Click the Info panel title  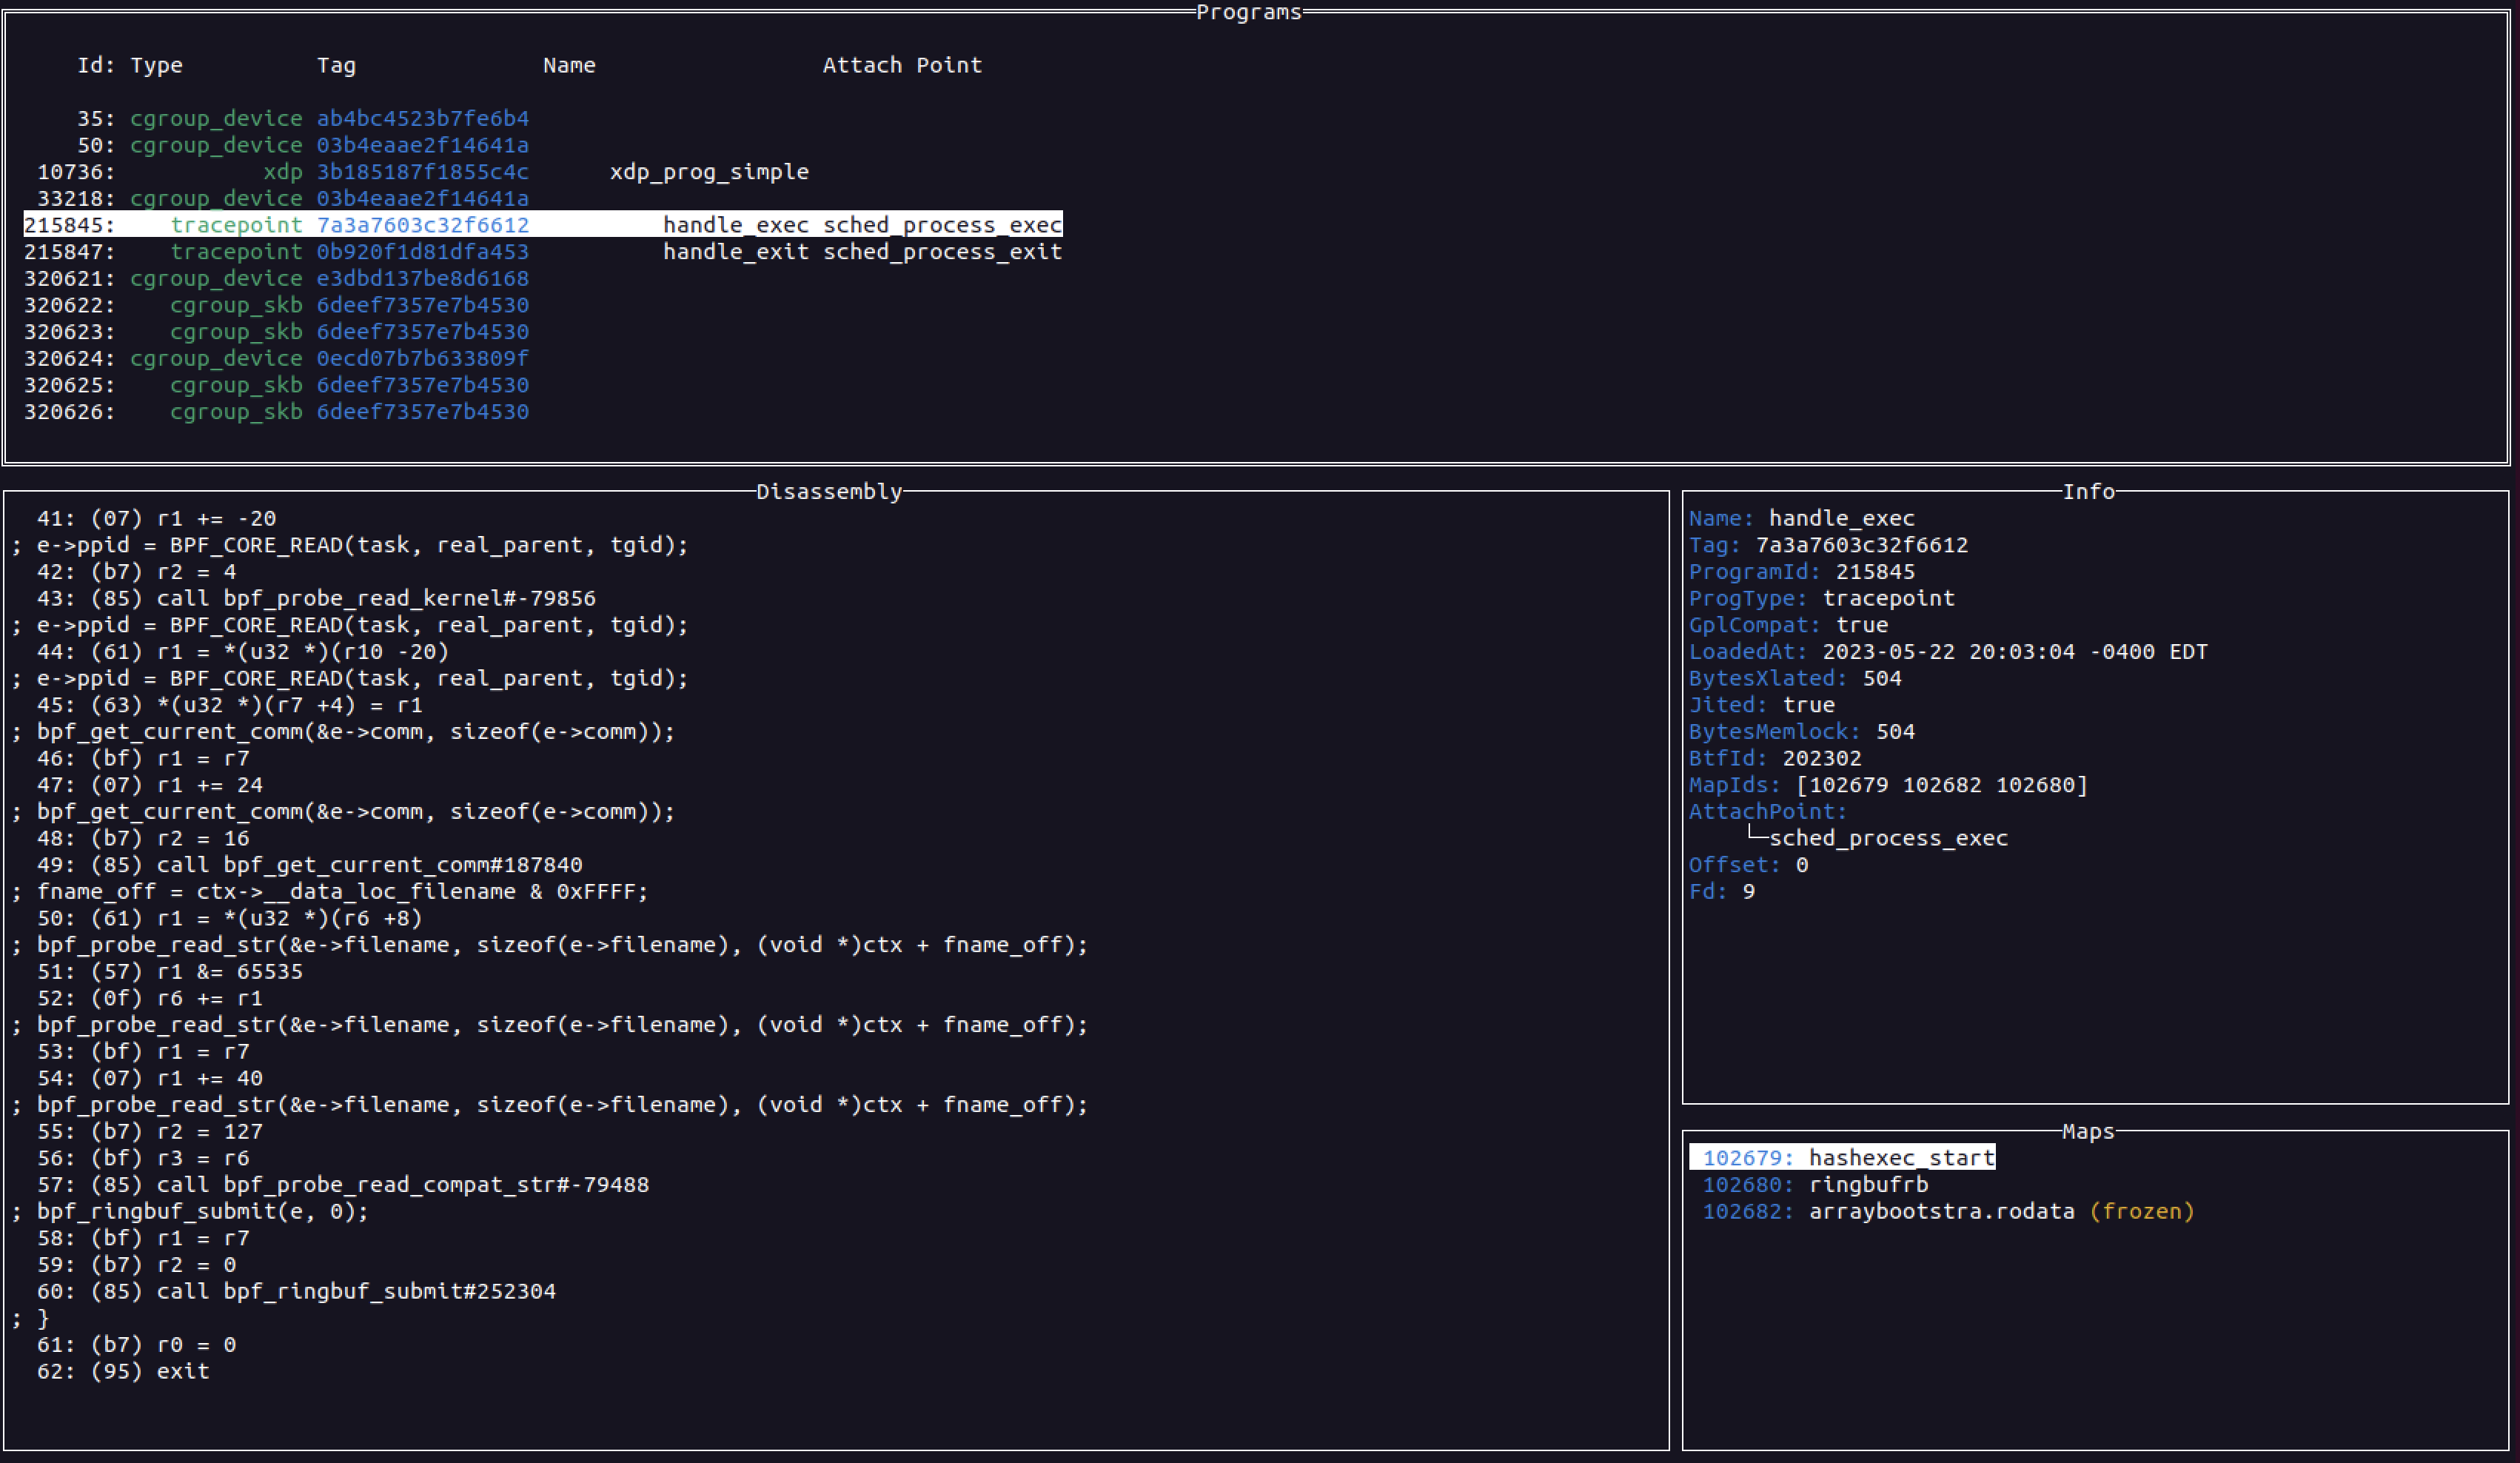point(2089,491)
